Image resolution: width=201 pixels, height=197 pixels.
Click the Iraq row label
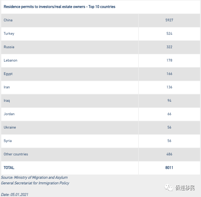(x=7, y=101)
